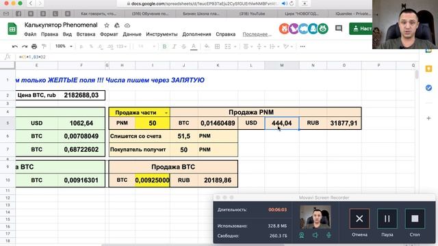Select the RUB value 31877,91
The width and height of the screenshot is (438, 246).
pyautogui.click(x=344, y=123)
